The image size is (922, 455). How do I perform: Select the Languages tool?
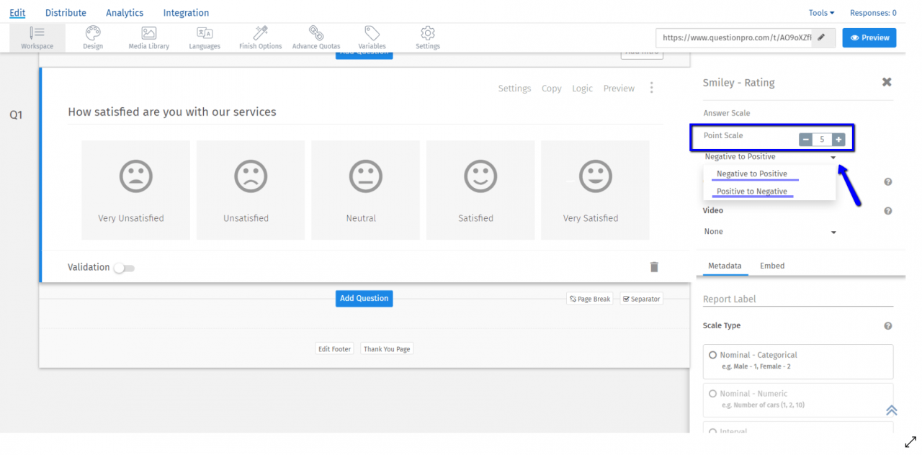coord(205,37)
